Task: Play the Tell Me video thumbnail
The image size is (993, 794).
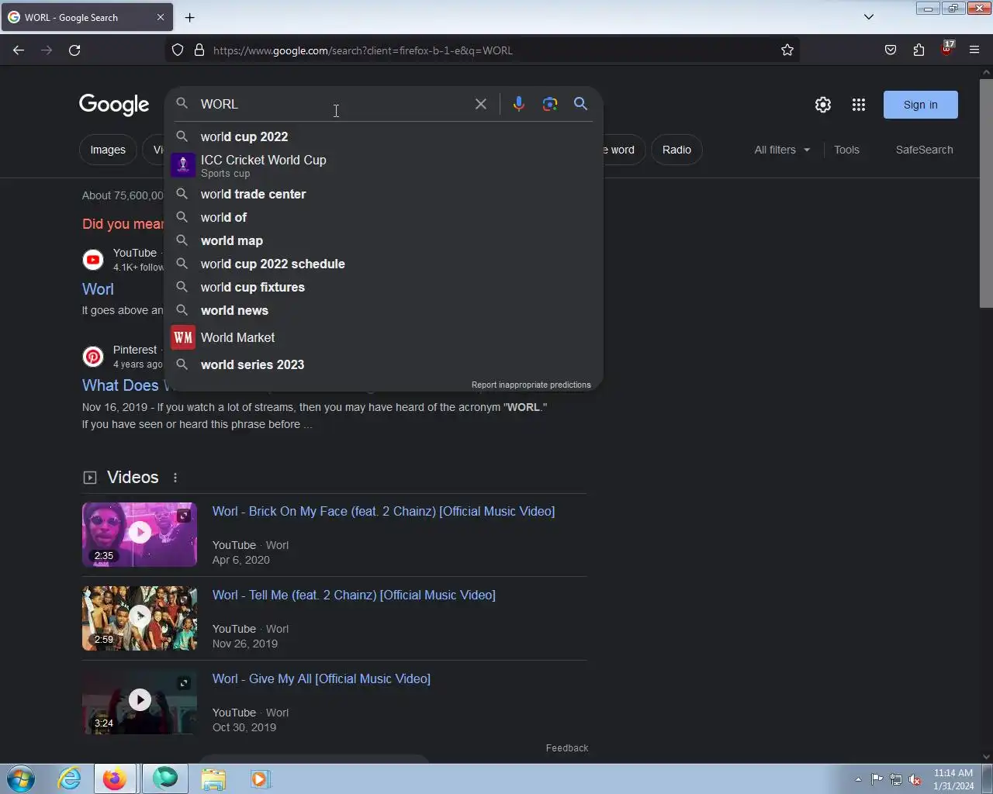Action: pyautogui.click(x=140, y=618)
